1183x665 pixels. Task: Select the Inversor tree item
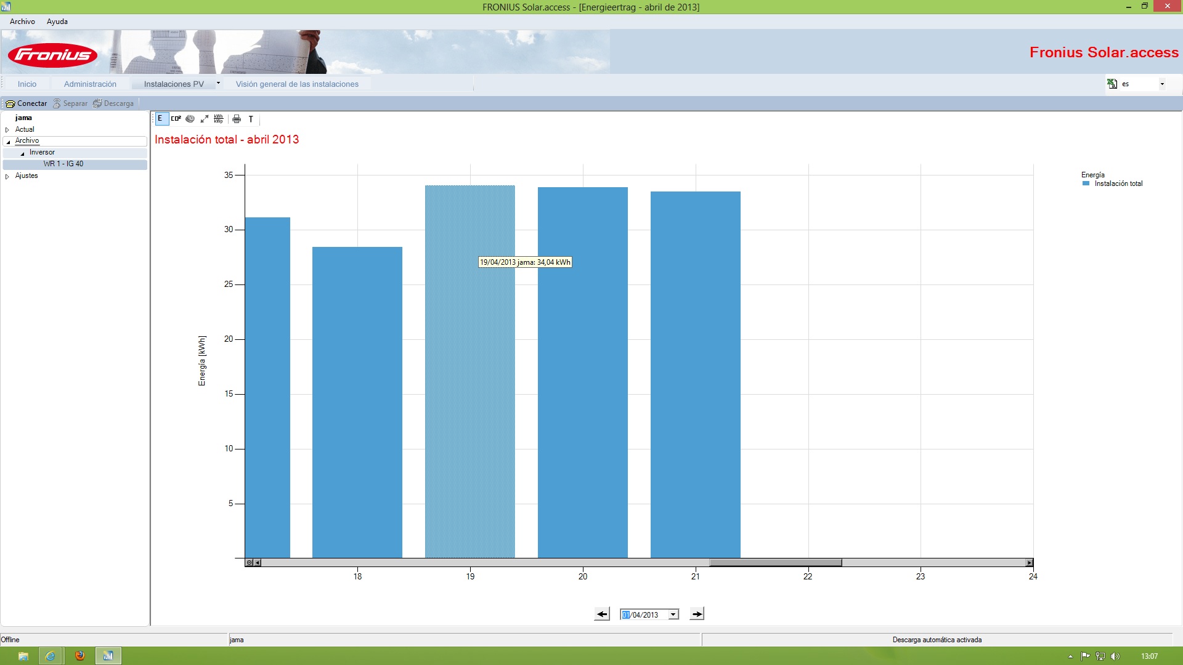pos(42,152)
